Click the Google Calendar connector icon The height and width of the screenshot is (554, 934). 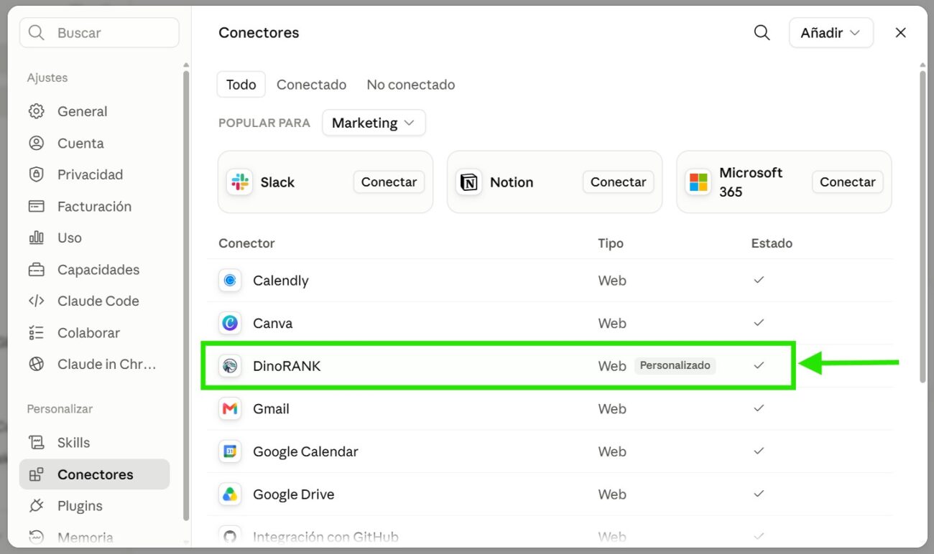coord(230,451)
